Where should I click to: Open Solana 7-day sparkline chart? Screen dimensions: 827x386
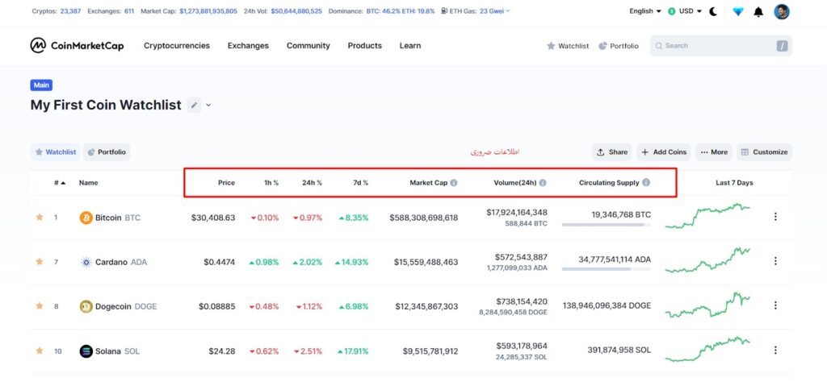707,349
